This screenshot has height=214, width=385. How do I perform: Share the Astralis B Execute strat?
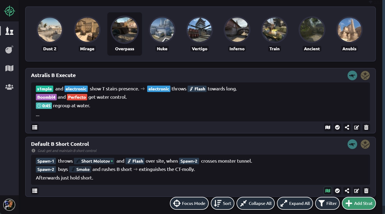tap(347, 127)
